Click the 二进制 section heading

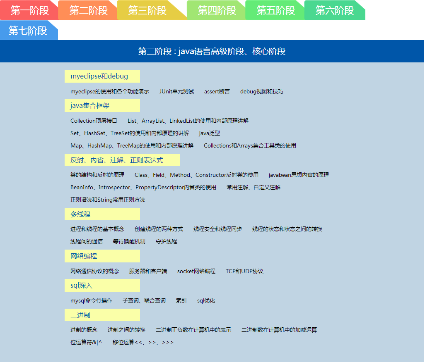(102, 315)
